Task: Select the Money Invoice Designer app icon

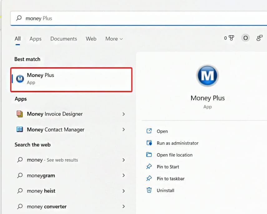Action: click(x=20, y=114)
